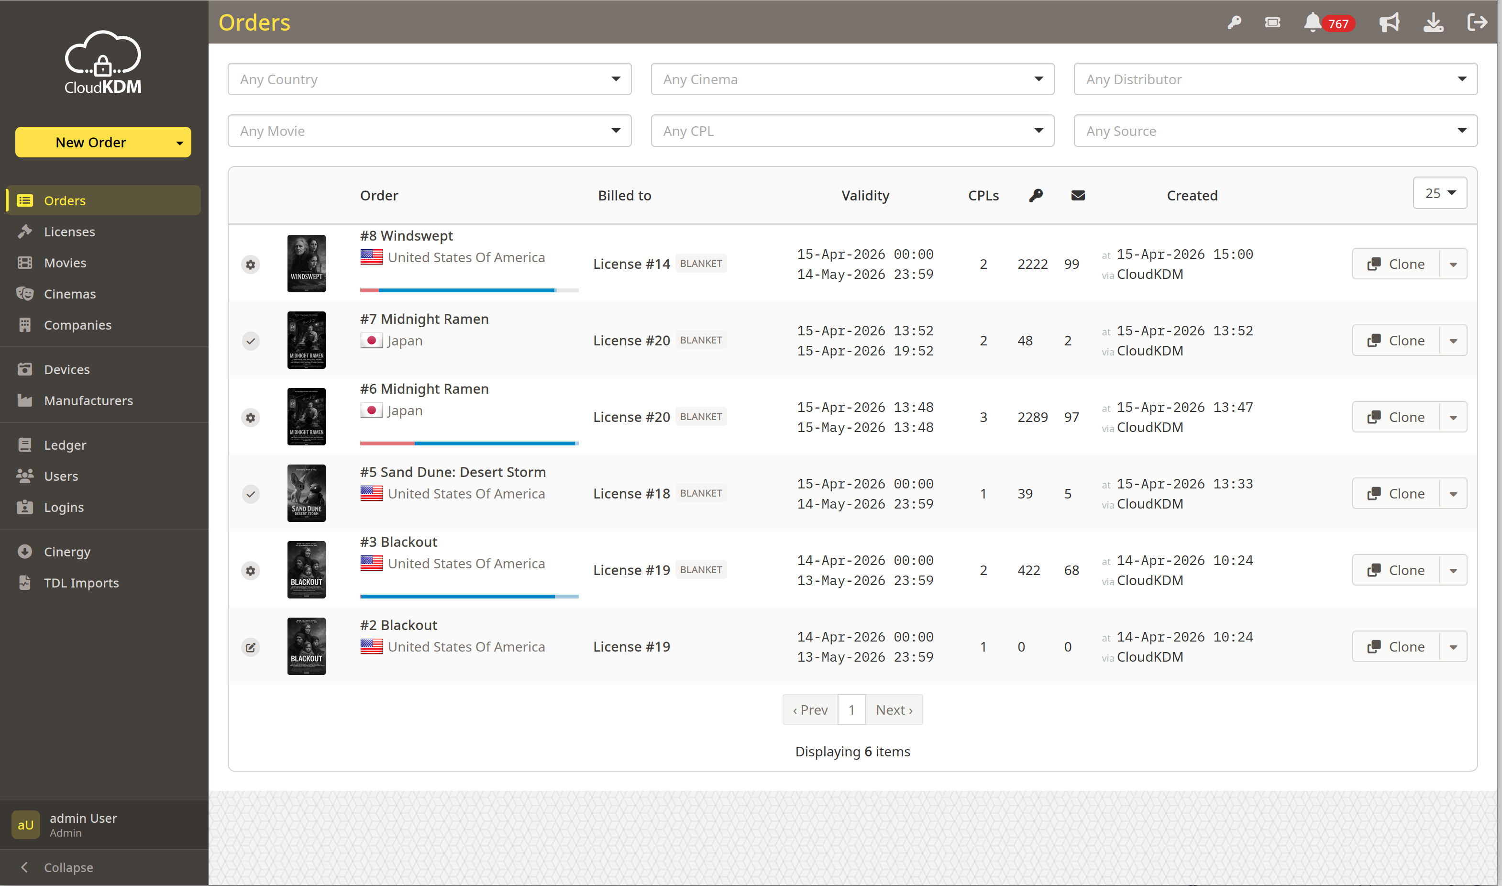1502x886 pixels.
Task: Click the logout icon in the header
Action: click(x=1477, y=22)
